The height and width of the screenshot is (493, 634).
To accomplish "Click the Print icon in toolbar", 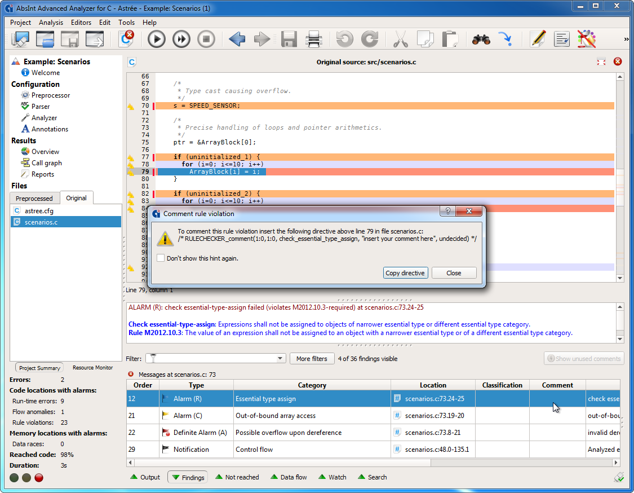I will [x=314, y=39].
